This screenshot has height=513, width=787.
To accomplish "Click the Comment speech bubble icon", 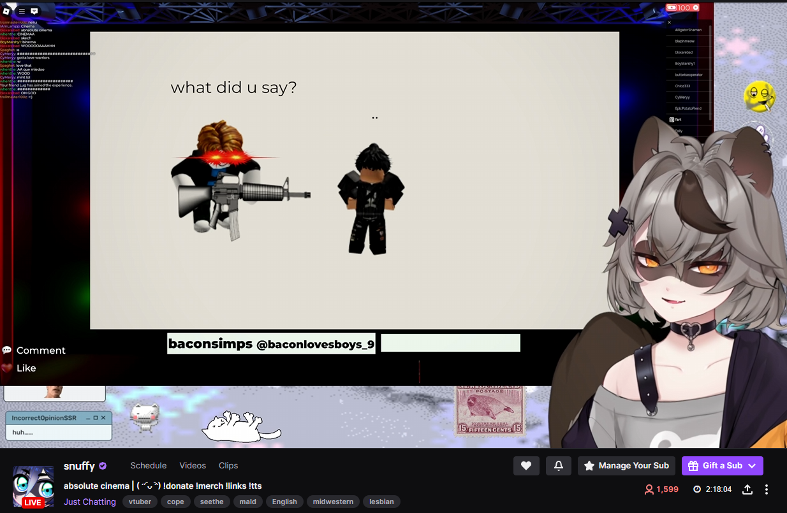I will pyautogui.click(x=7, y=350).
